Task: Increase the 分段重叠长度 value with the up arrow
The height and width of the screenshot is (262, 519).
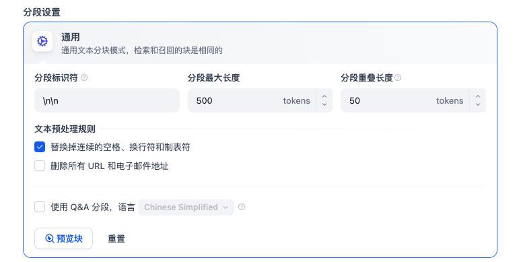Action: point(478,96)
